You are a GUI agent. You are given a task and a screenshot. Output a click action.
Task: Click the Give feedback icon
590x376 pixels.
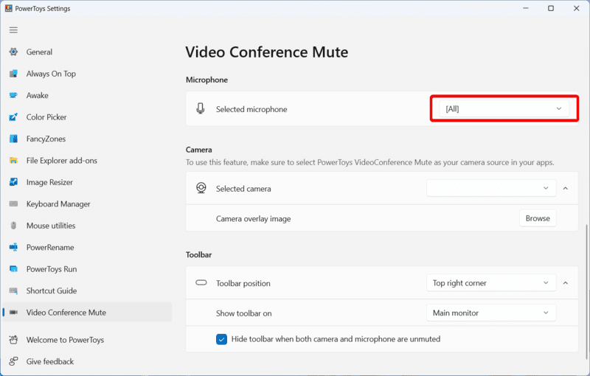click(13, 362)
